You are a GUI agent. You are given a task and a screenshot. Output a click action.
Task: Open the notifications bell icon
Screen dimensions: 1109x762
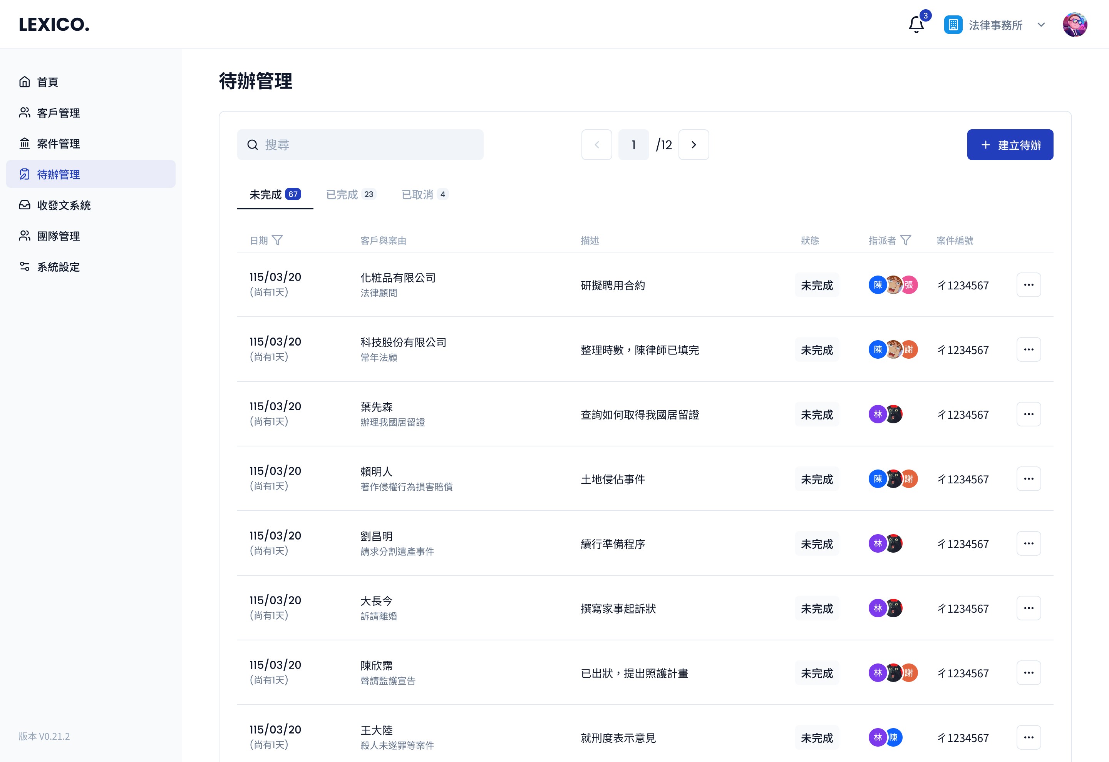coord(916,24)
